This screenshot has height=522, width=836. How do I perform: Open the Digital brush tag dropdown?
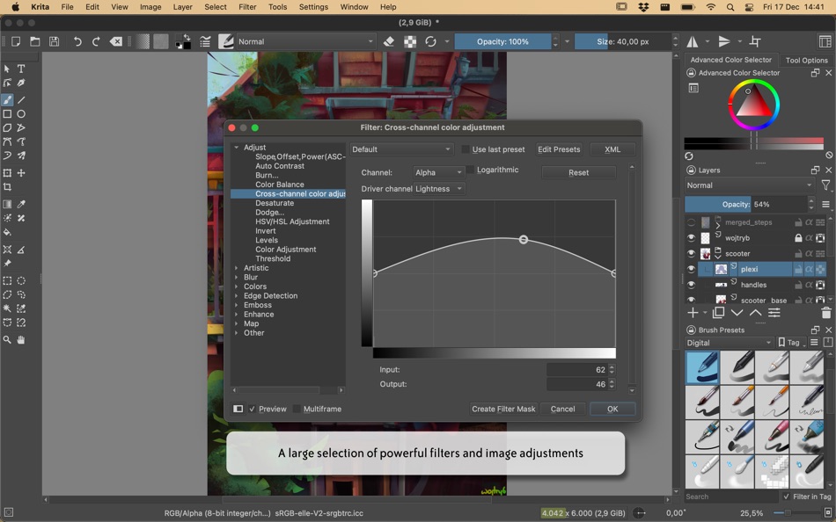[x=729, y=343]
